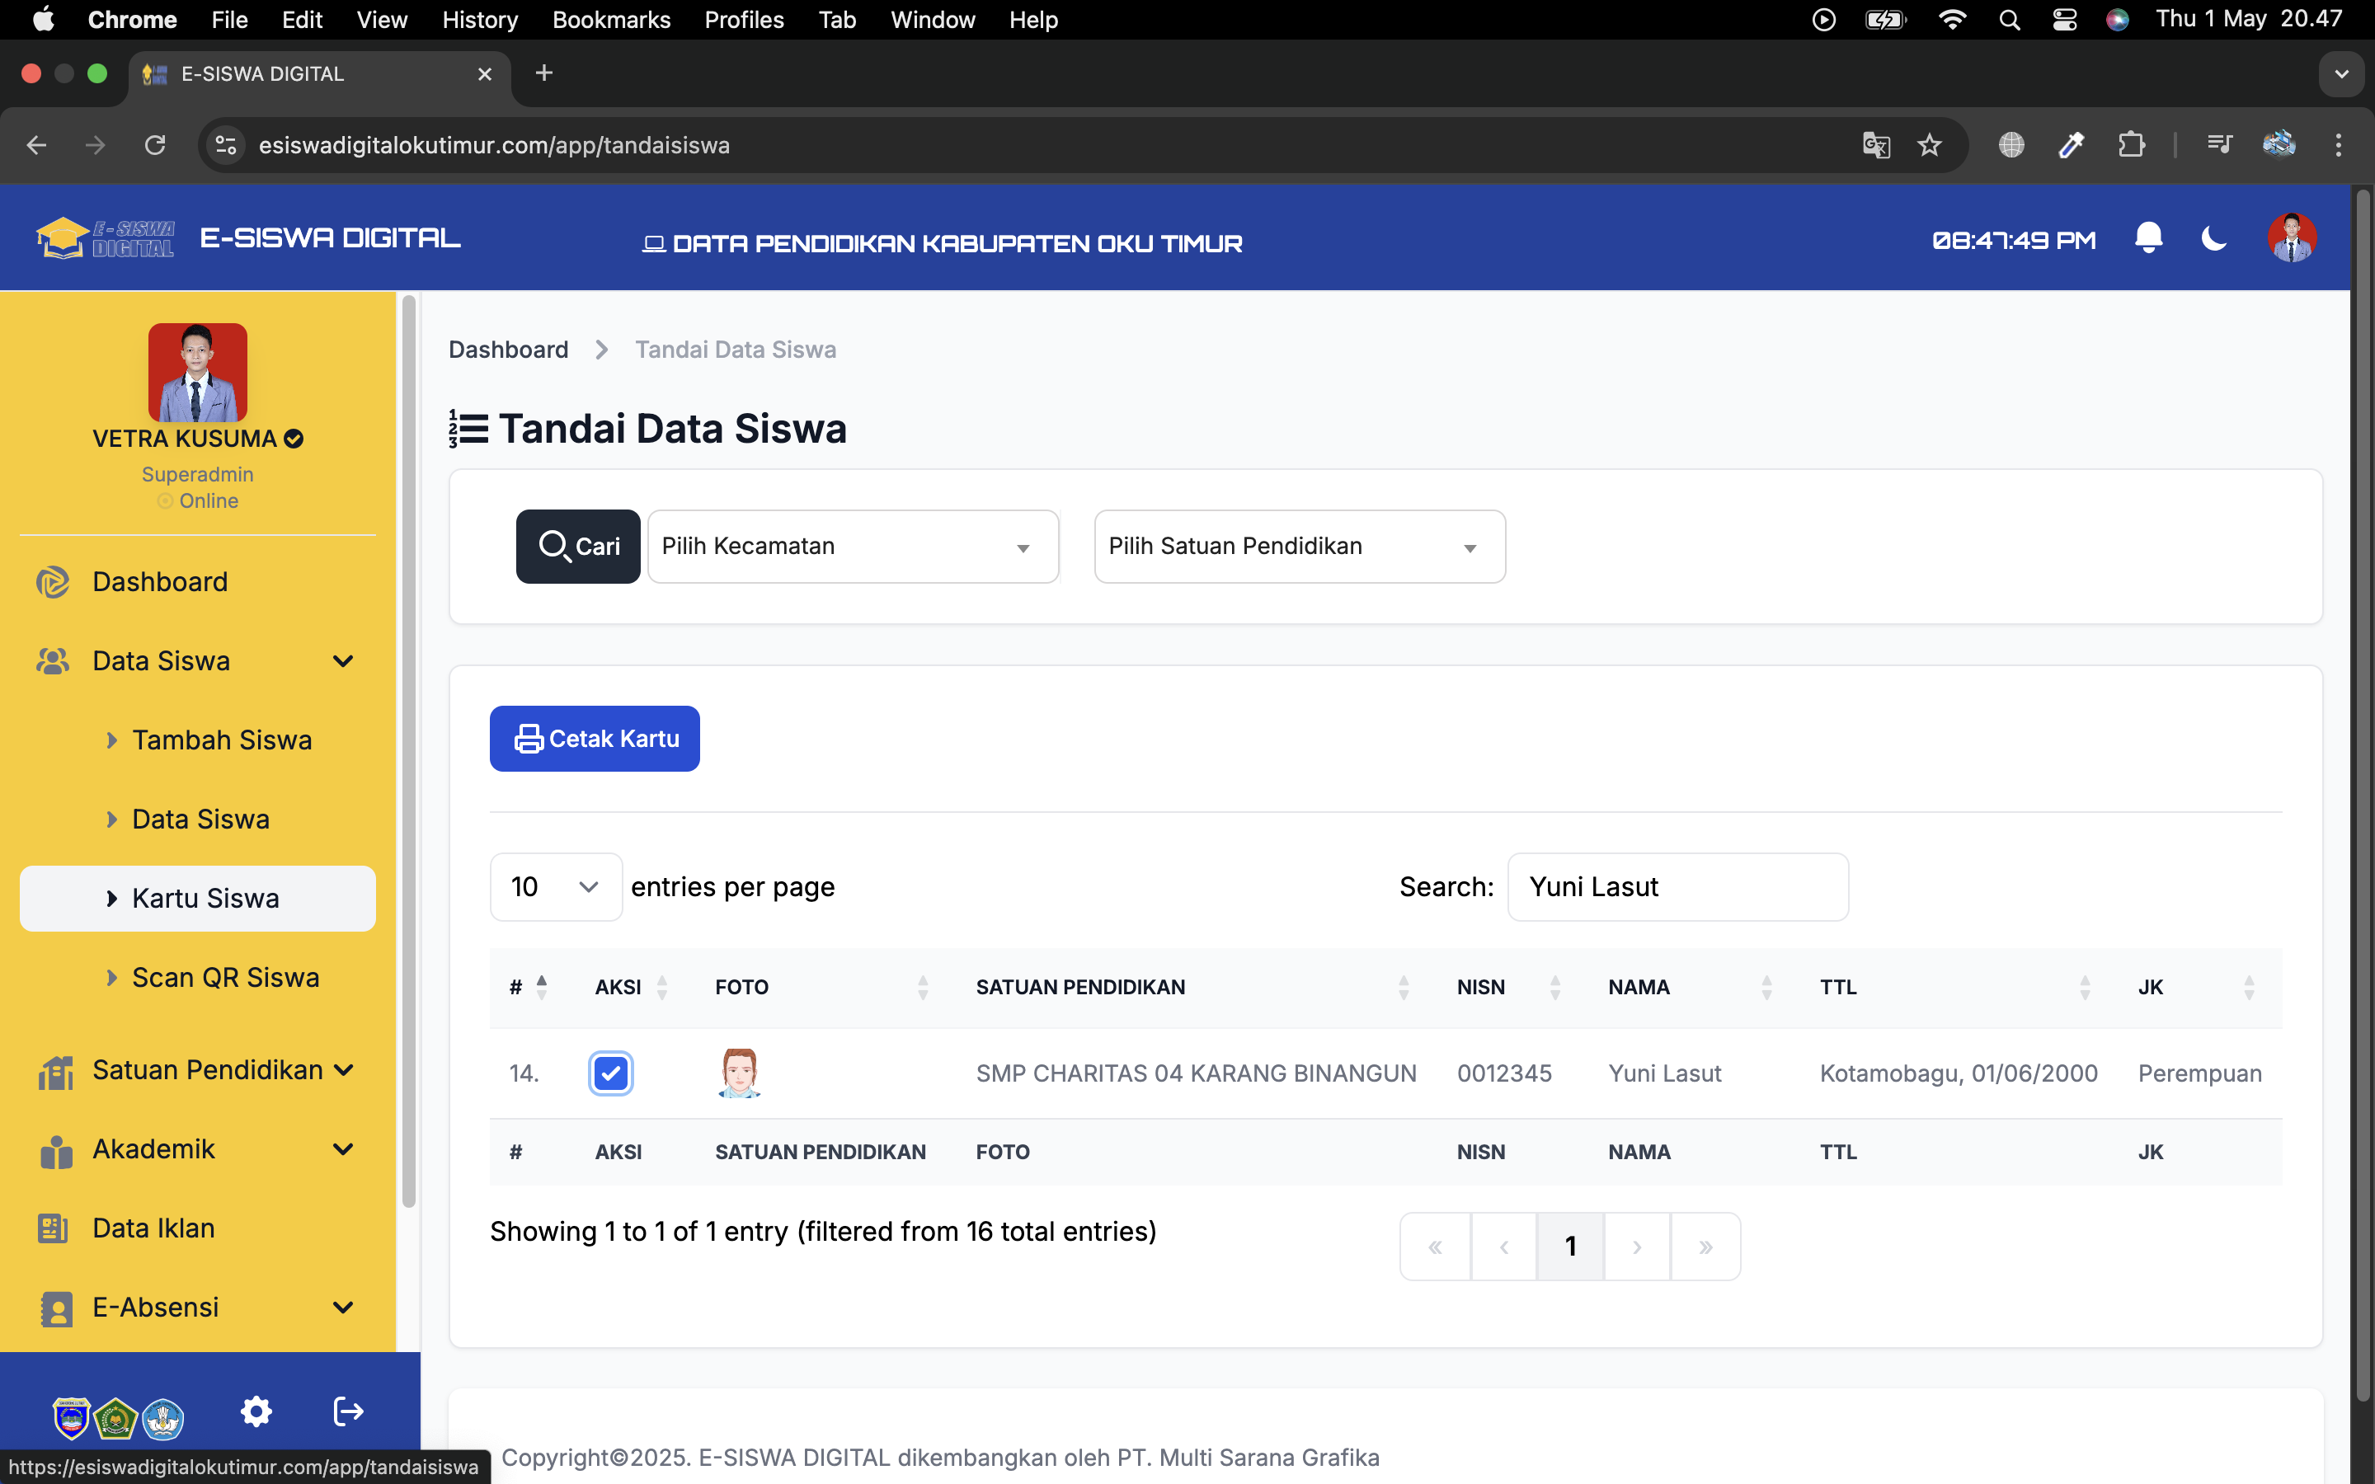Click the logout icon in sidebar footer
The image size is (2375, 1484).
coord(348,1411)
